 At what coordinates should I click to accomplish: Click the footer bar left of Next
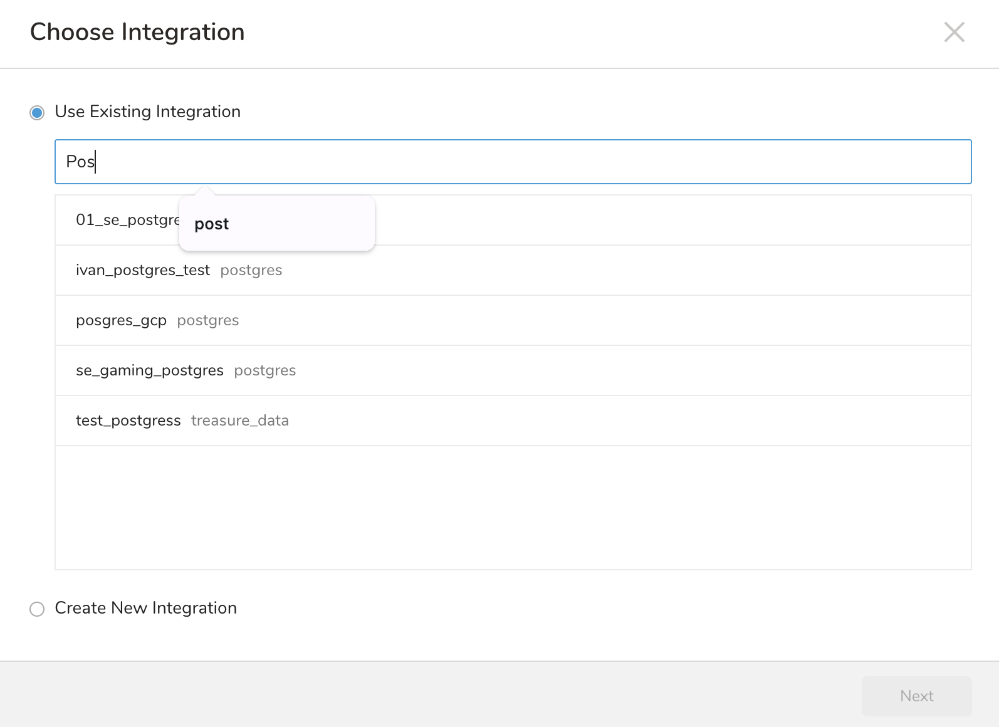pyautogui.click(x=439, y=694)
